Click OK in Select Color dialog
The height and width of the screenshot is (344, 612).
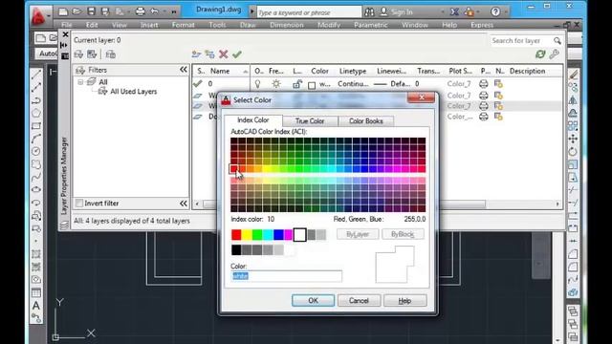[x=313, y=300]
